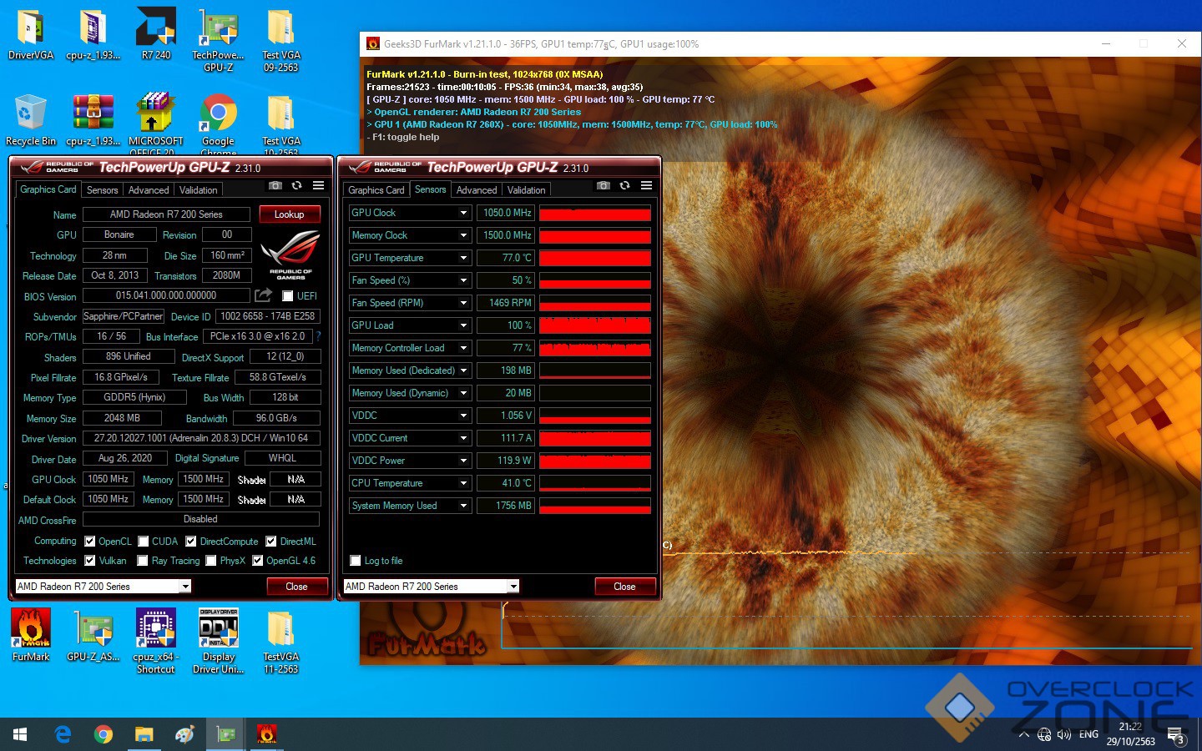The height and width of the screenshot is (751, 1202).
Task: Click the Bus Interface question mark icon
Action: 318,336
